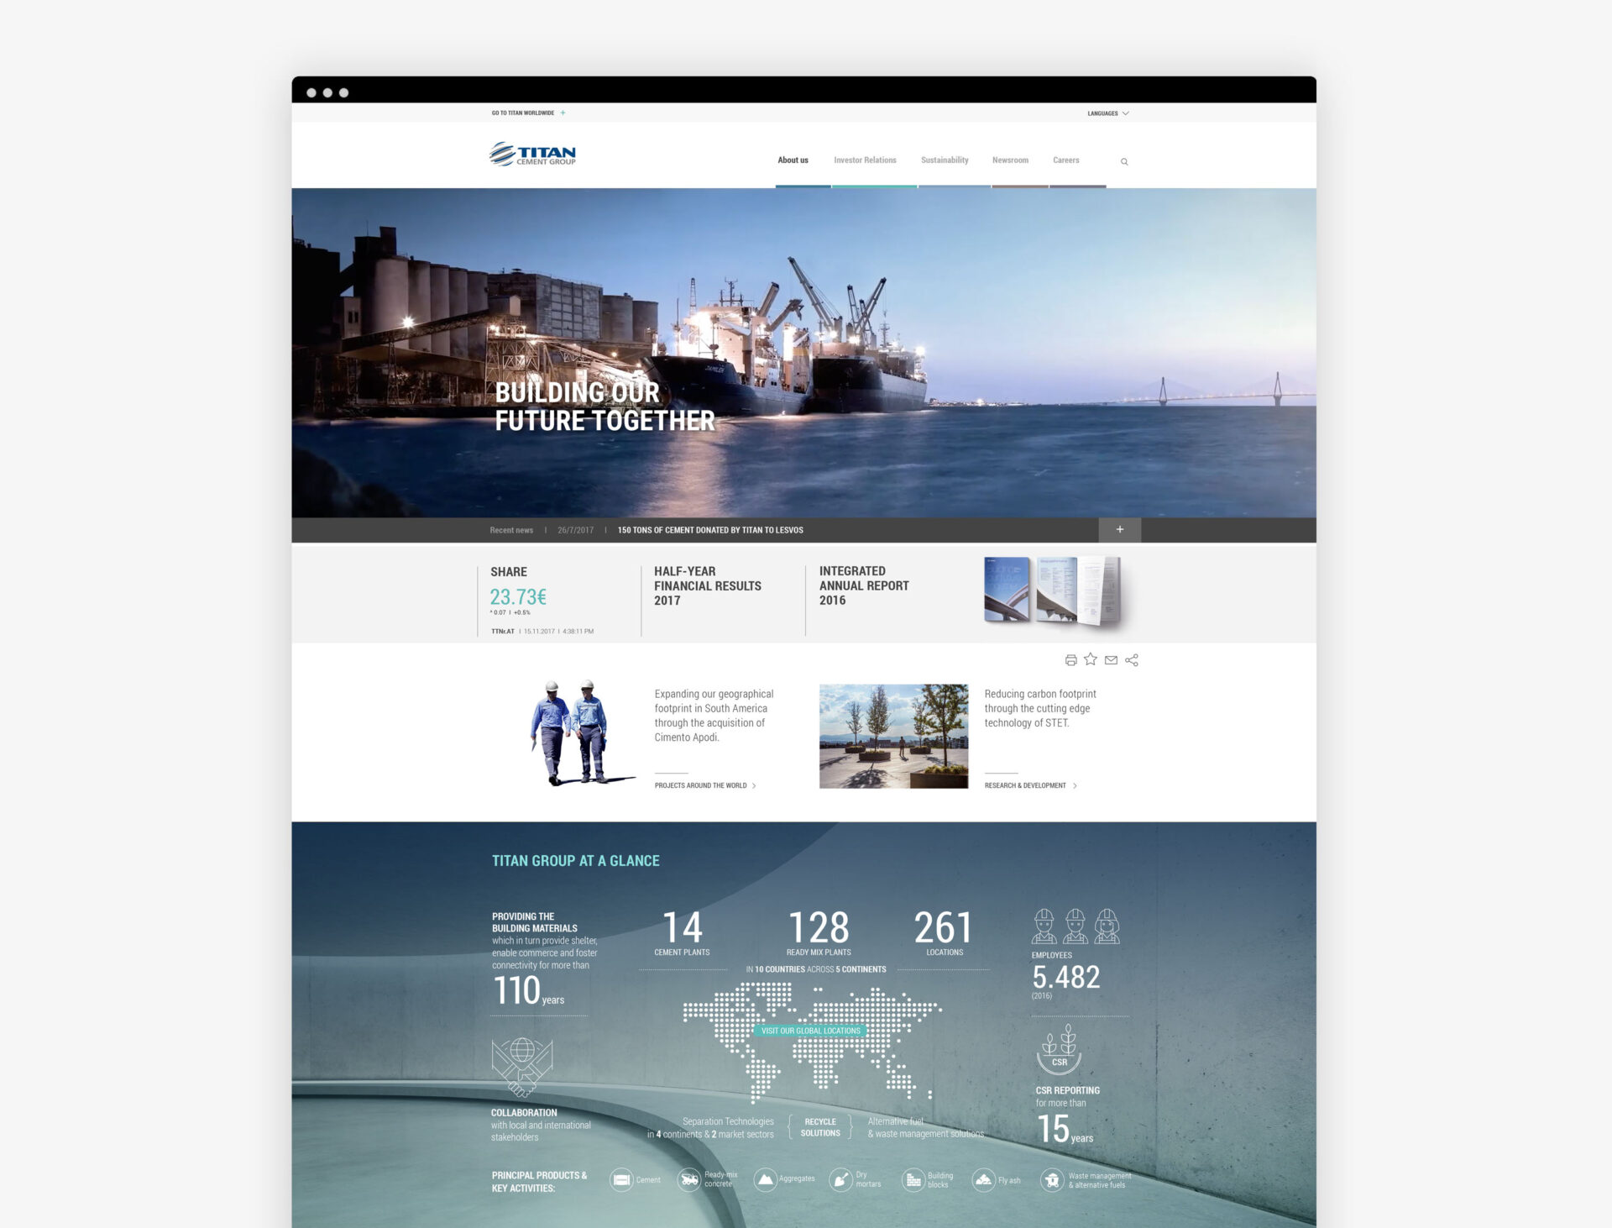Click plus next to Go To Titan Worldwide
Image resolution: width=1612 pixels, height=1228 pixels.
tap(563, 113)
